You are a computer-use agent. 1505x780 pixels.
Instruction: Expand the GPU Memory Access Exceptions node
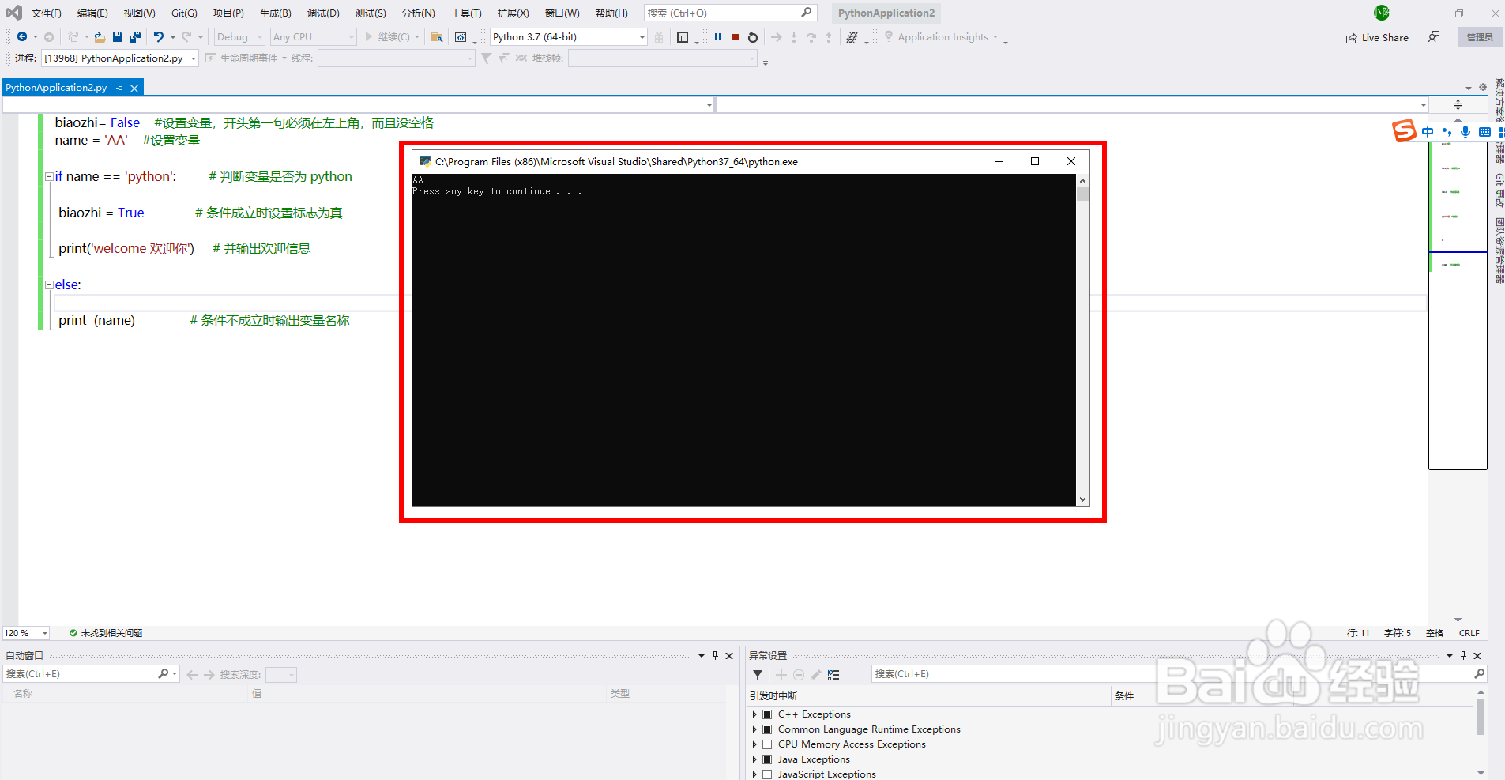754,744
